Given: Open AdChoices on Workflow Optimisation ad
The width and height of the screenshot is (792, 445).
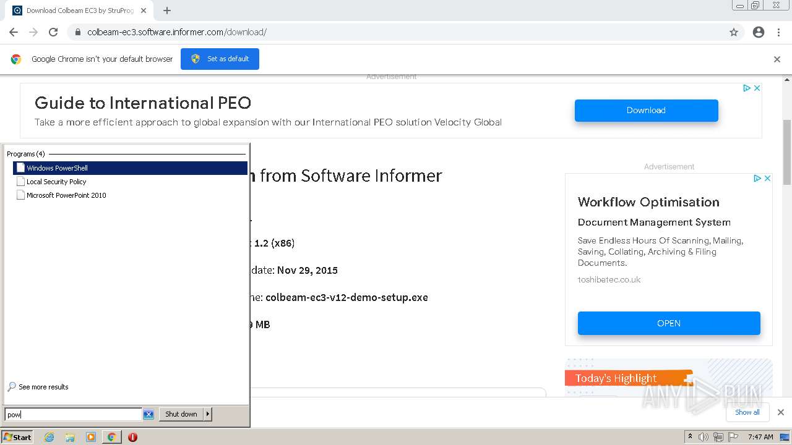Looking at the screenshot, I should (x=757, y=178).
